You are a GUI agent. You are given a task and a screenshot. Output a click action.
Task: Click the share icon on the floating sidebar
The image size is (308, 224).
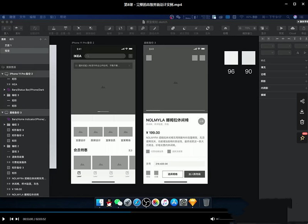pos(302,101)
